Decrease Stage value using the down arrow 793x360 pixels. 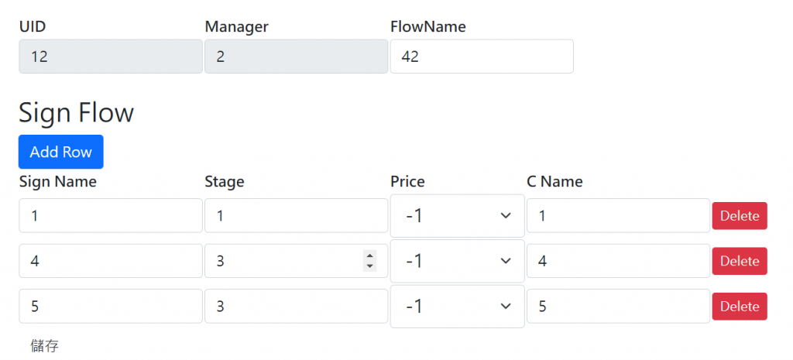pyautogui.click(x=370, y=266)
